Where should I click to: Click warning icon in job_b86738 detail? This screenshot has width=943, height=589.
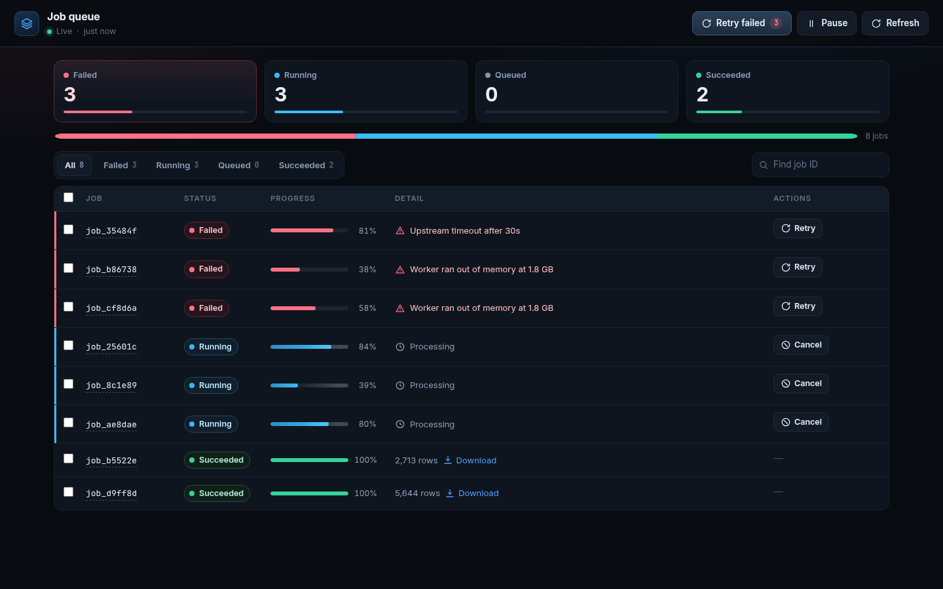click(x=400, y=270)
